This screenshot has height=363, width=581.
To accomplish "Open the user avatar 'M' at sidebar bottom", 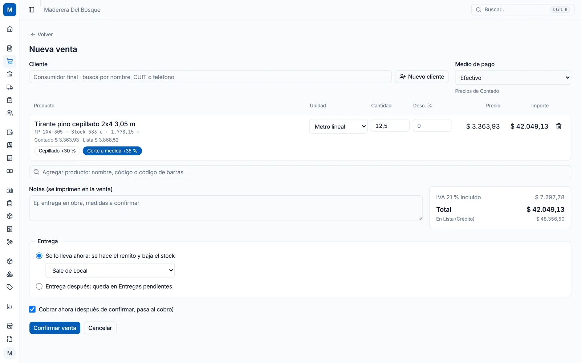I will click(x=10, y=353).
